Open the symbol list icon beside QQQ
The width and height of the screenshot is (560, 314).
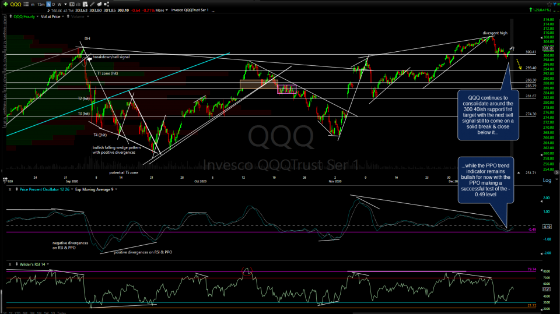pos(26,4)
